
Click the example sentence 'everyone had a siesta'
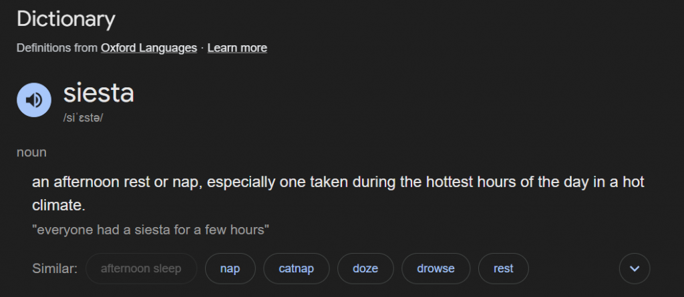150,230
